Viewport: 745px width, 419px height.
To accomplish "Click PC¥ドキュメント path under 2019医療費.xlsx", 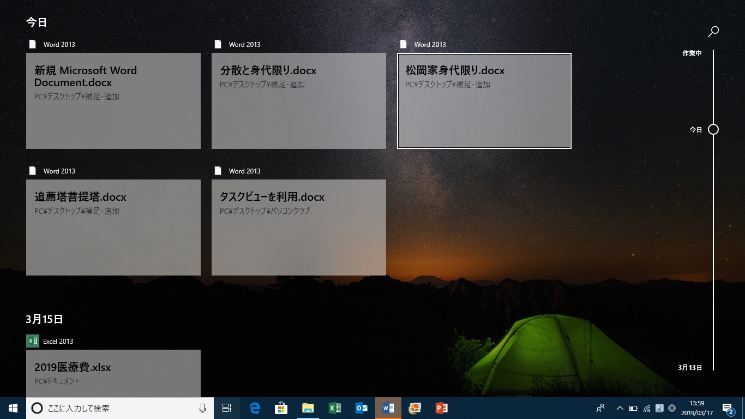I will click(57, 381).
